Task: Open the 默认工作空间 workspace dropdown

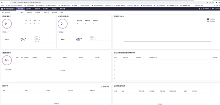Action: 207,9
